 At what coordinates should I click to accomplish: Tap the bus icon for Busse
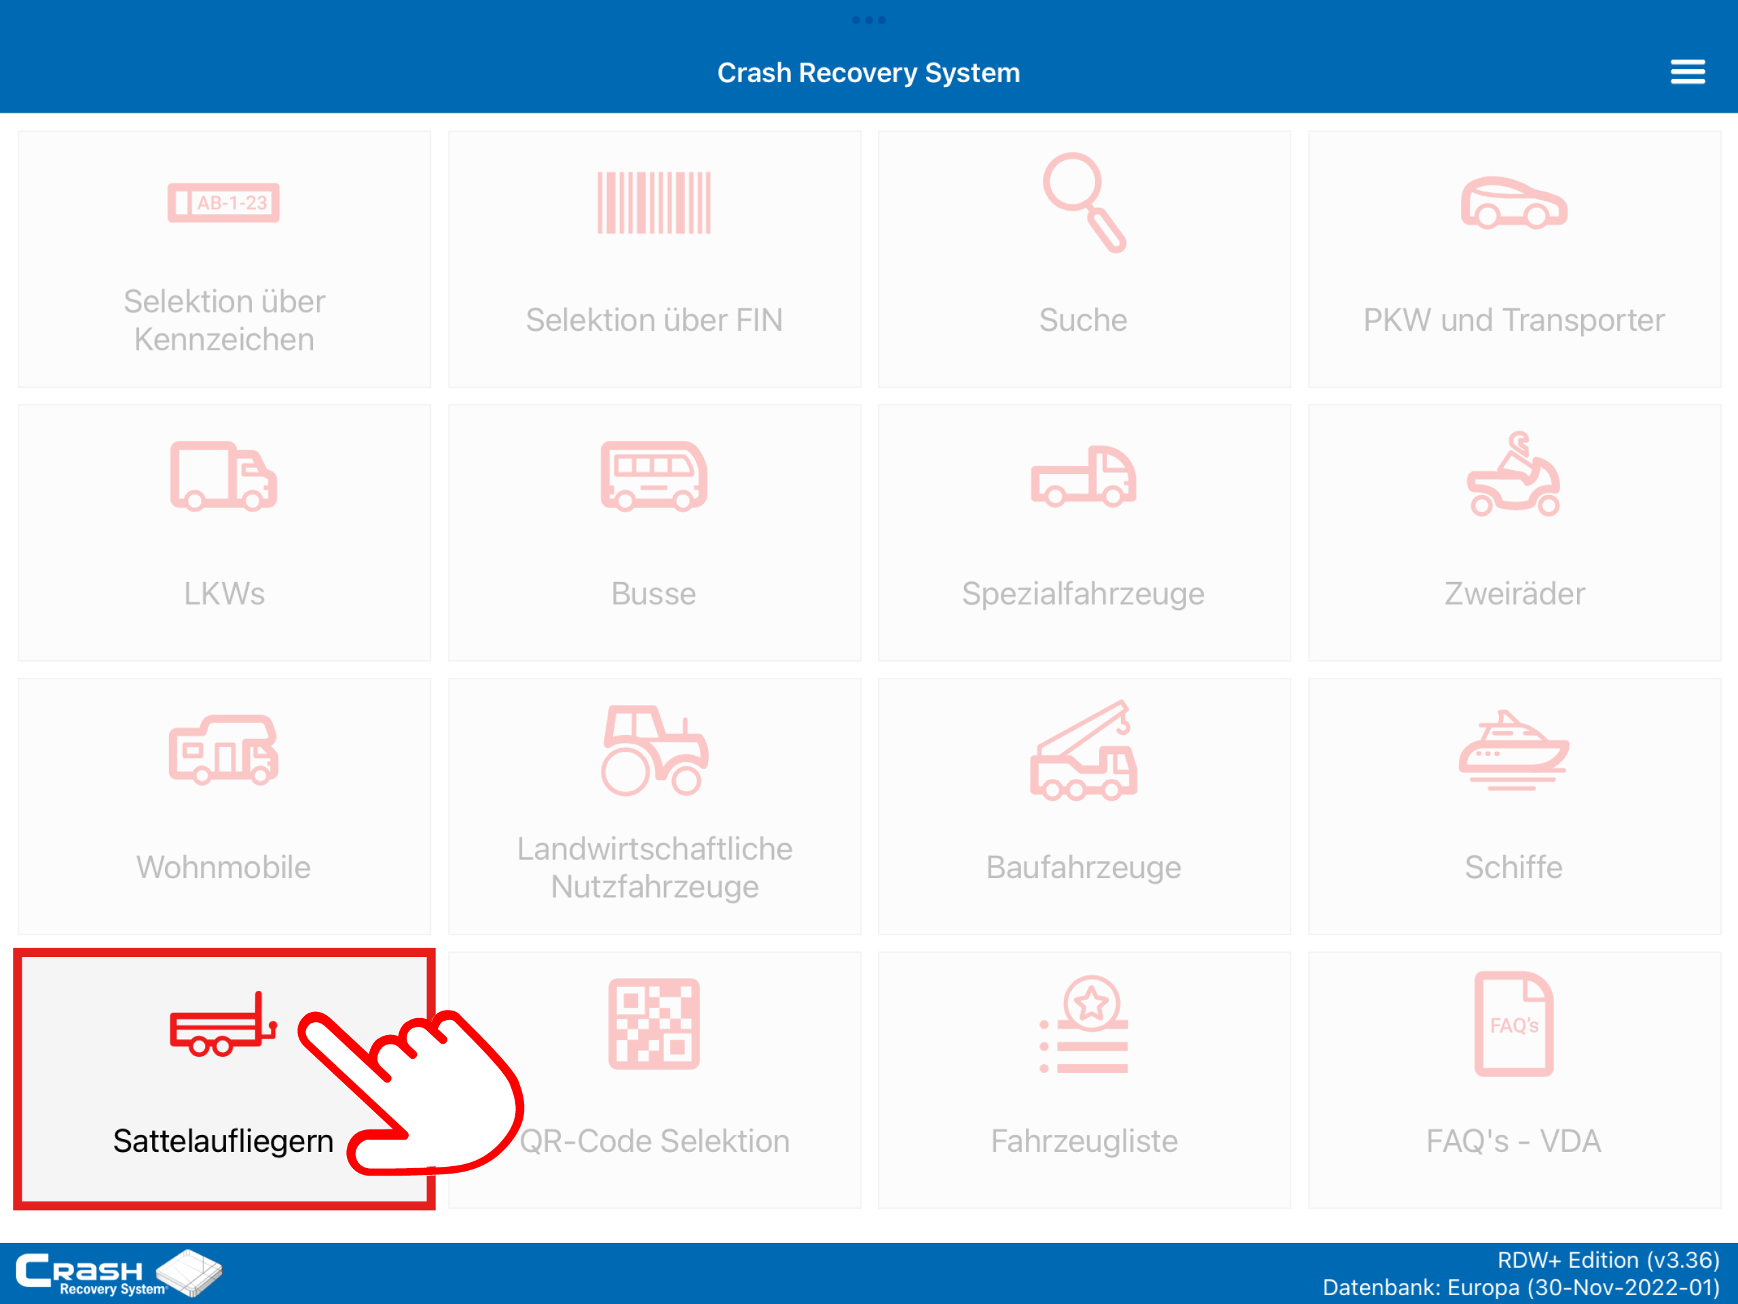coord(654,476)
